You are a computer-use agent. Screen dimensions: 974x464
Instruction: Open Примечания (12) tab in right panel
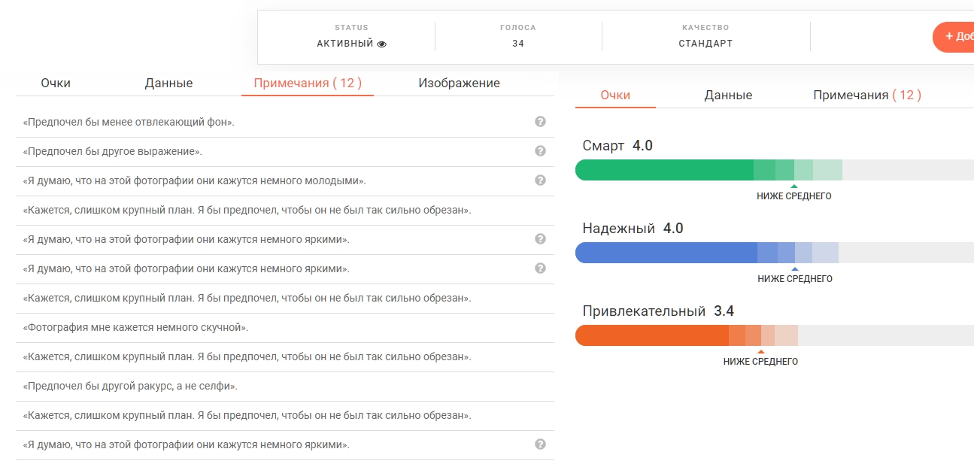[867, 96]
